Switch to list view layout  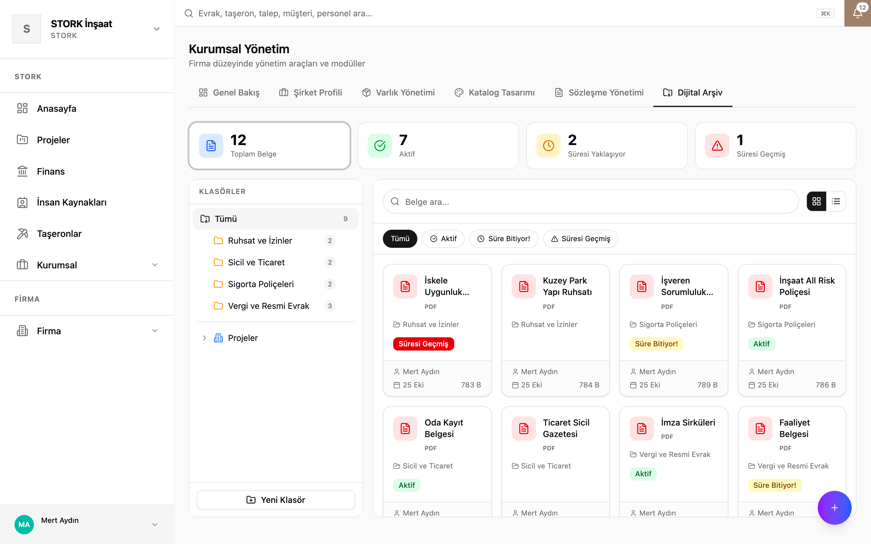(x=836, y=201)
